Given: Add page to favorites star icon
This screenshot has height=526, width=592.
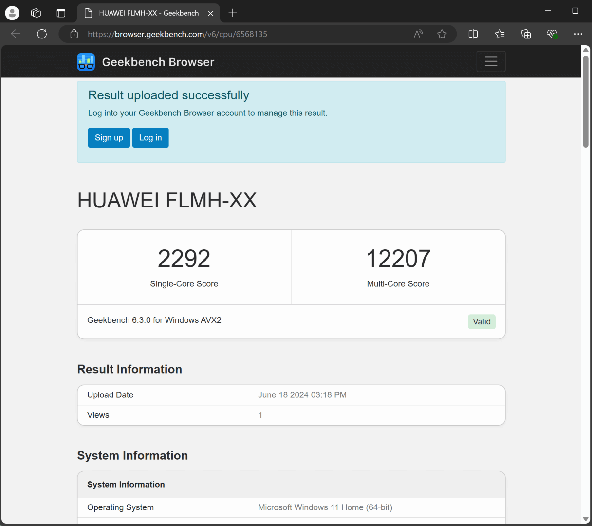Looking at the screenshot, I should click(x=442, y=34).
